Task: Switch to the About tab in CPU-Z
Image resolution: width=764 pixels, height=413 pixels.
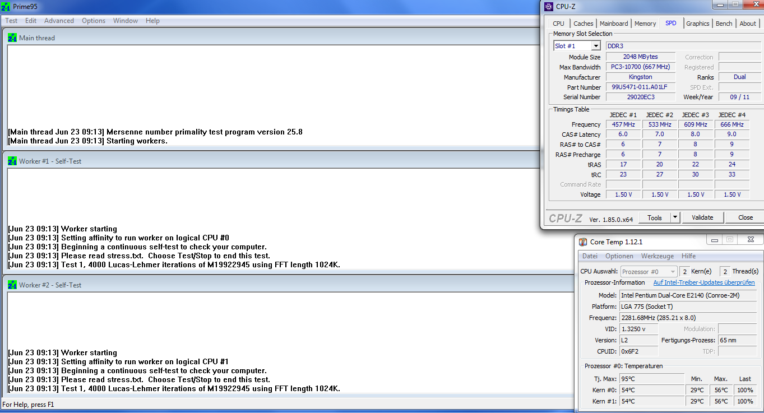Action: 748,24
